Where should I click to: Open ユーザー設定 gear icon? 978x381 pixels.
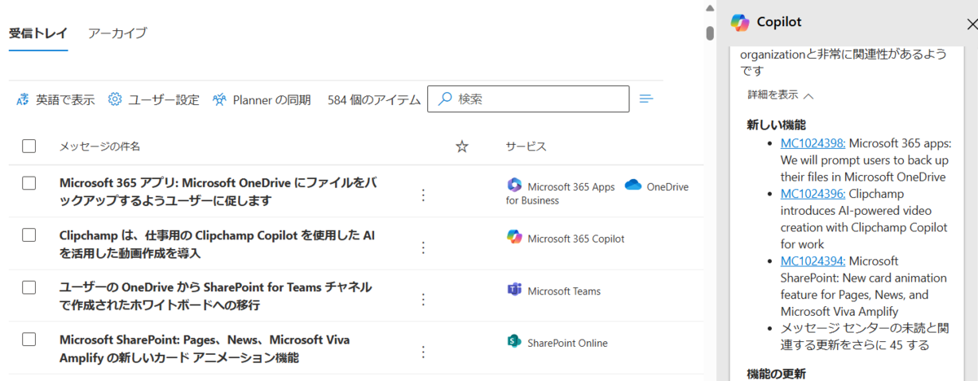pyautogui.click(x=115, y=99)
